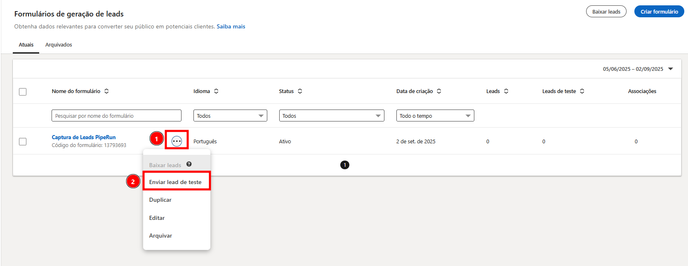This screenshot has width=688, height=266.
Task: Sort by Leads de teste arrows
Action: tap(582, 91)
